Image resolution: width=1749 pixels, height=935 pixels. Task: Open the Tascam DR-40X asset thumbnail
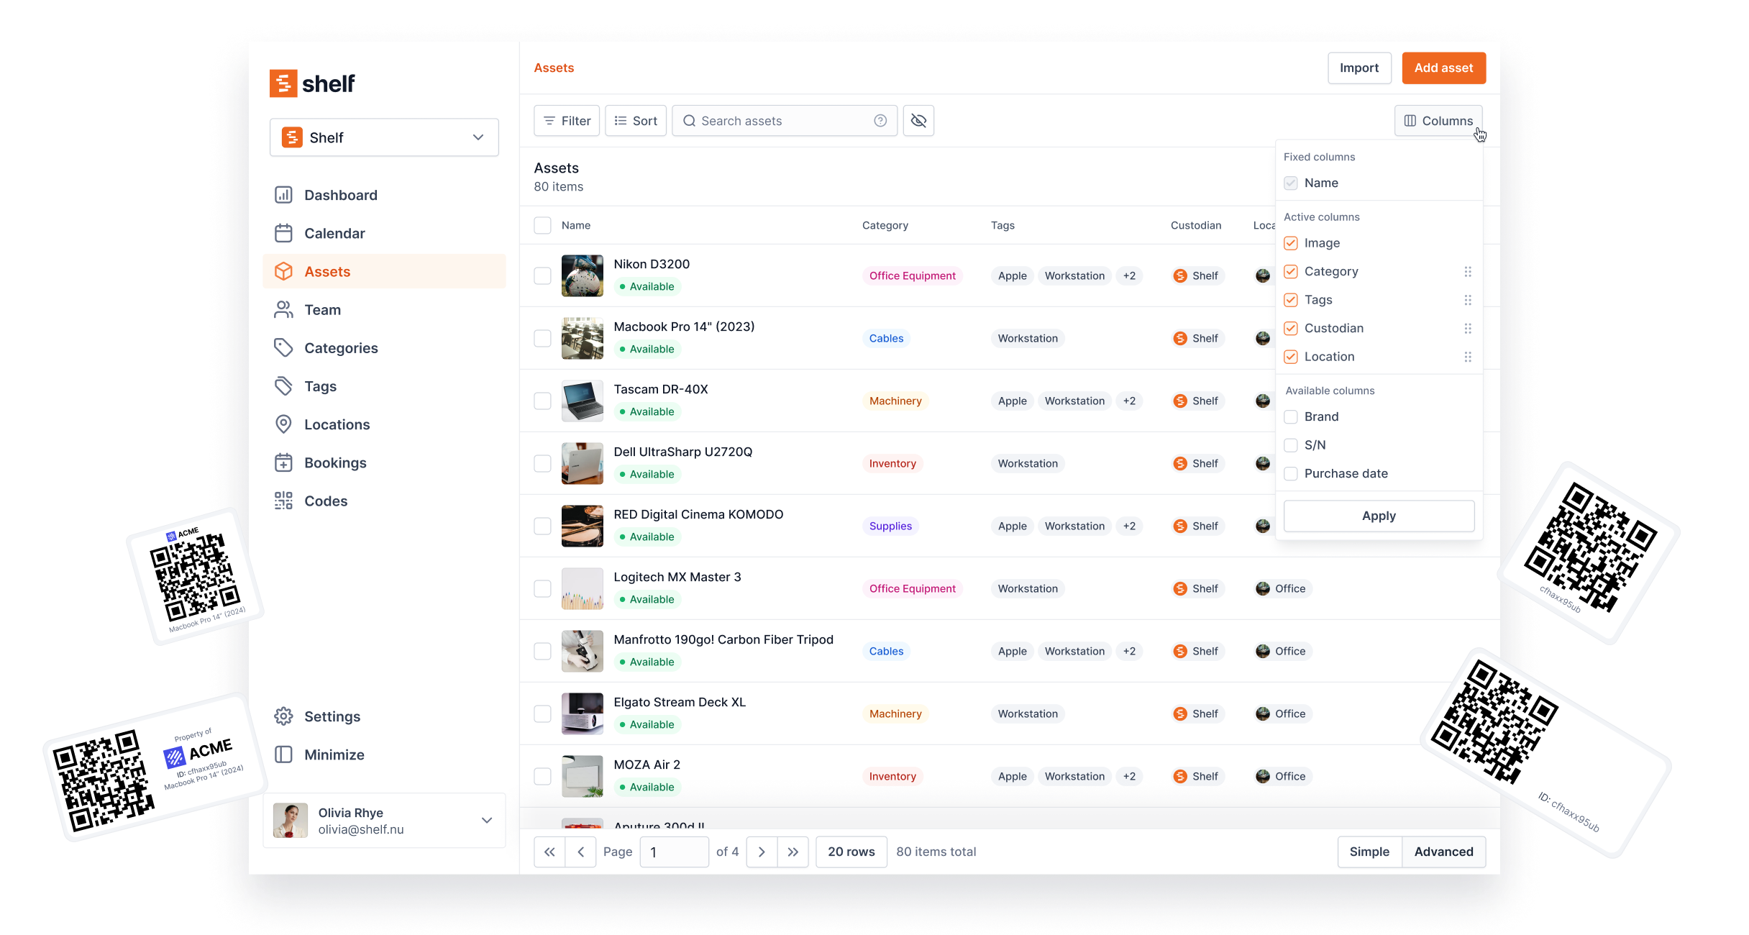click(582, 401)
